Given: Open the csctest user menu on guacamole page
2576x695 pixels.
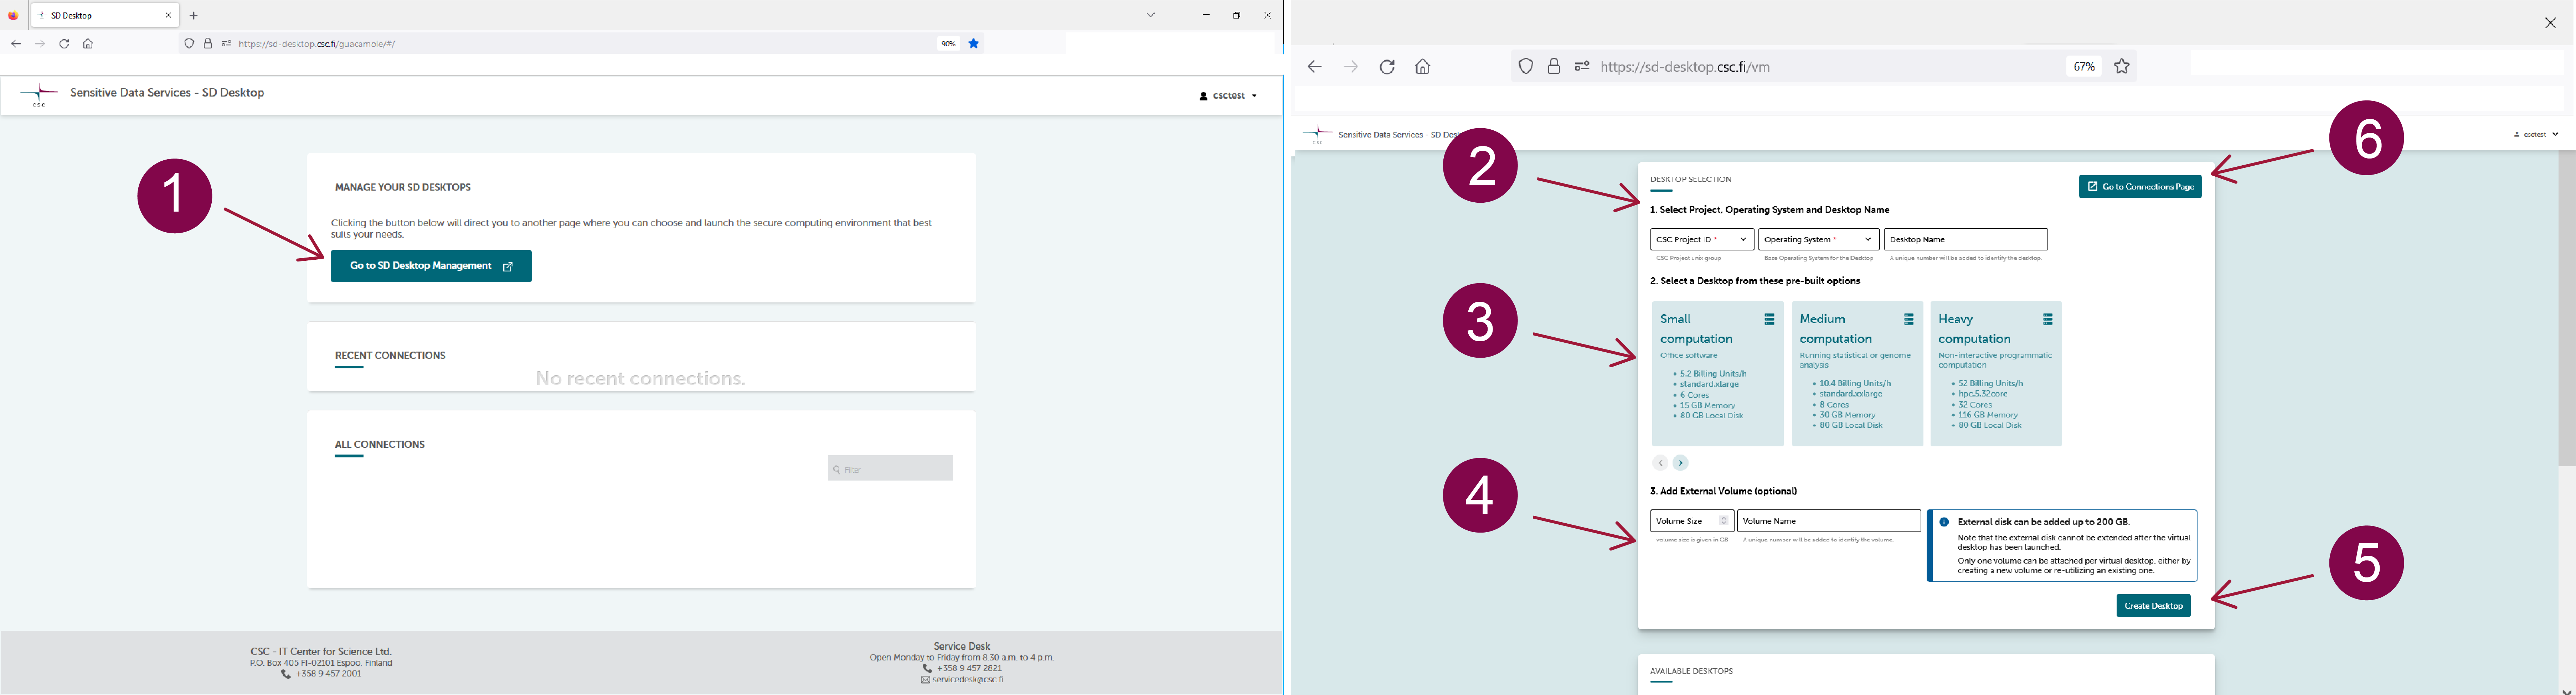Looking at the screenshot, I should pos(1229,96).
